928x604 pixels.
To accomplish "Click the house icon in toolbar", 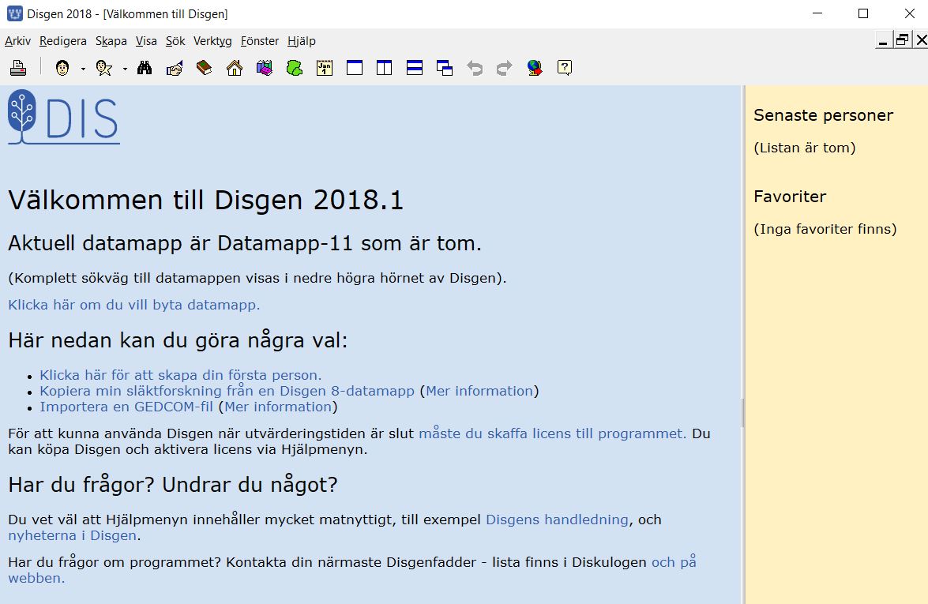I will 235,68.
